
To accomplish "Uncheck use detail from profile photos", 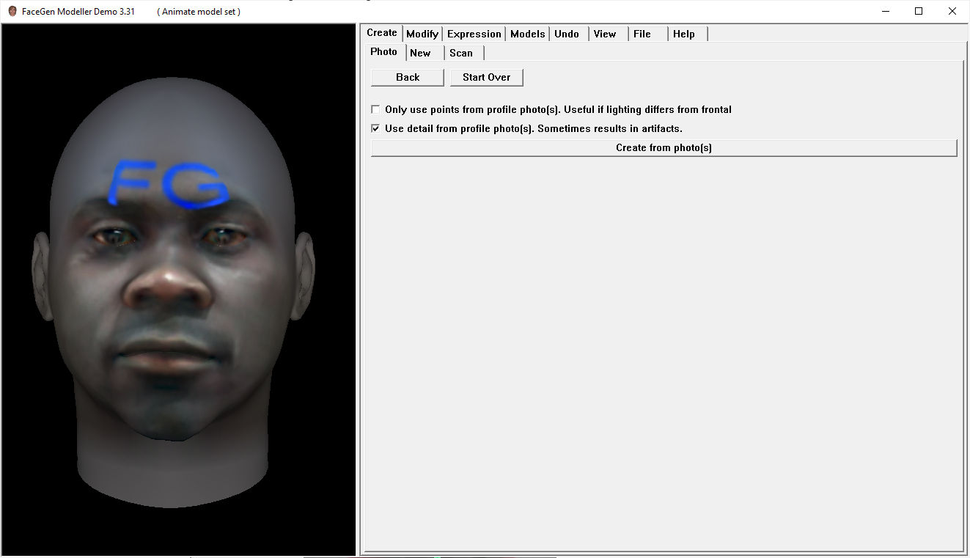I will coord(375,128).
